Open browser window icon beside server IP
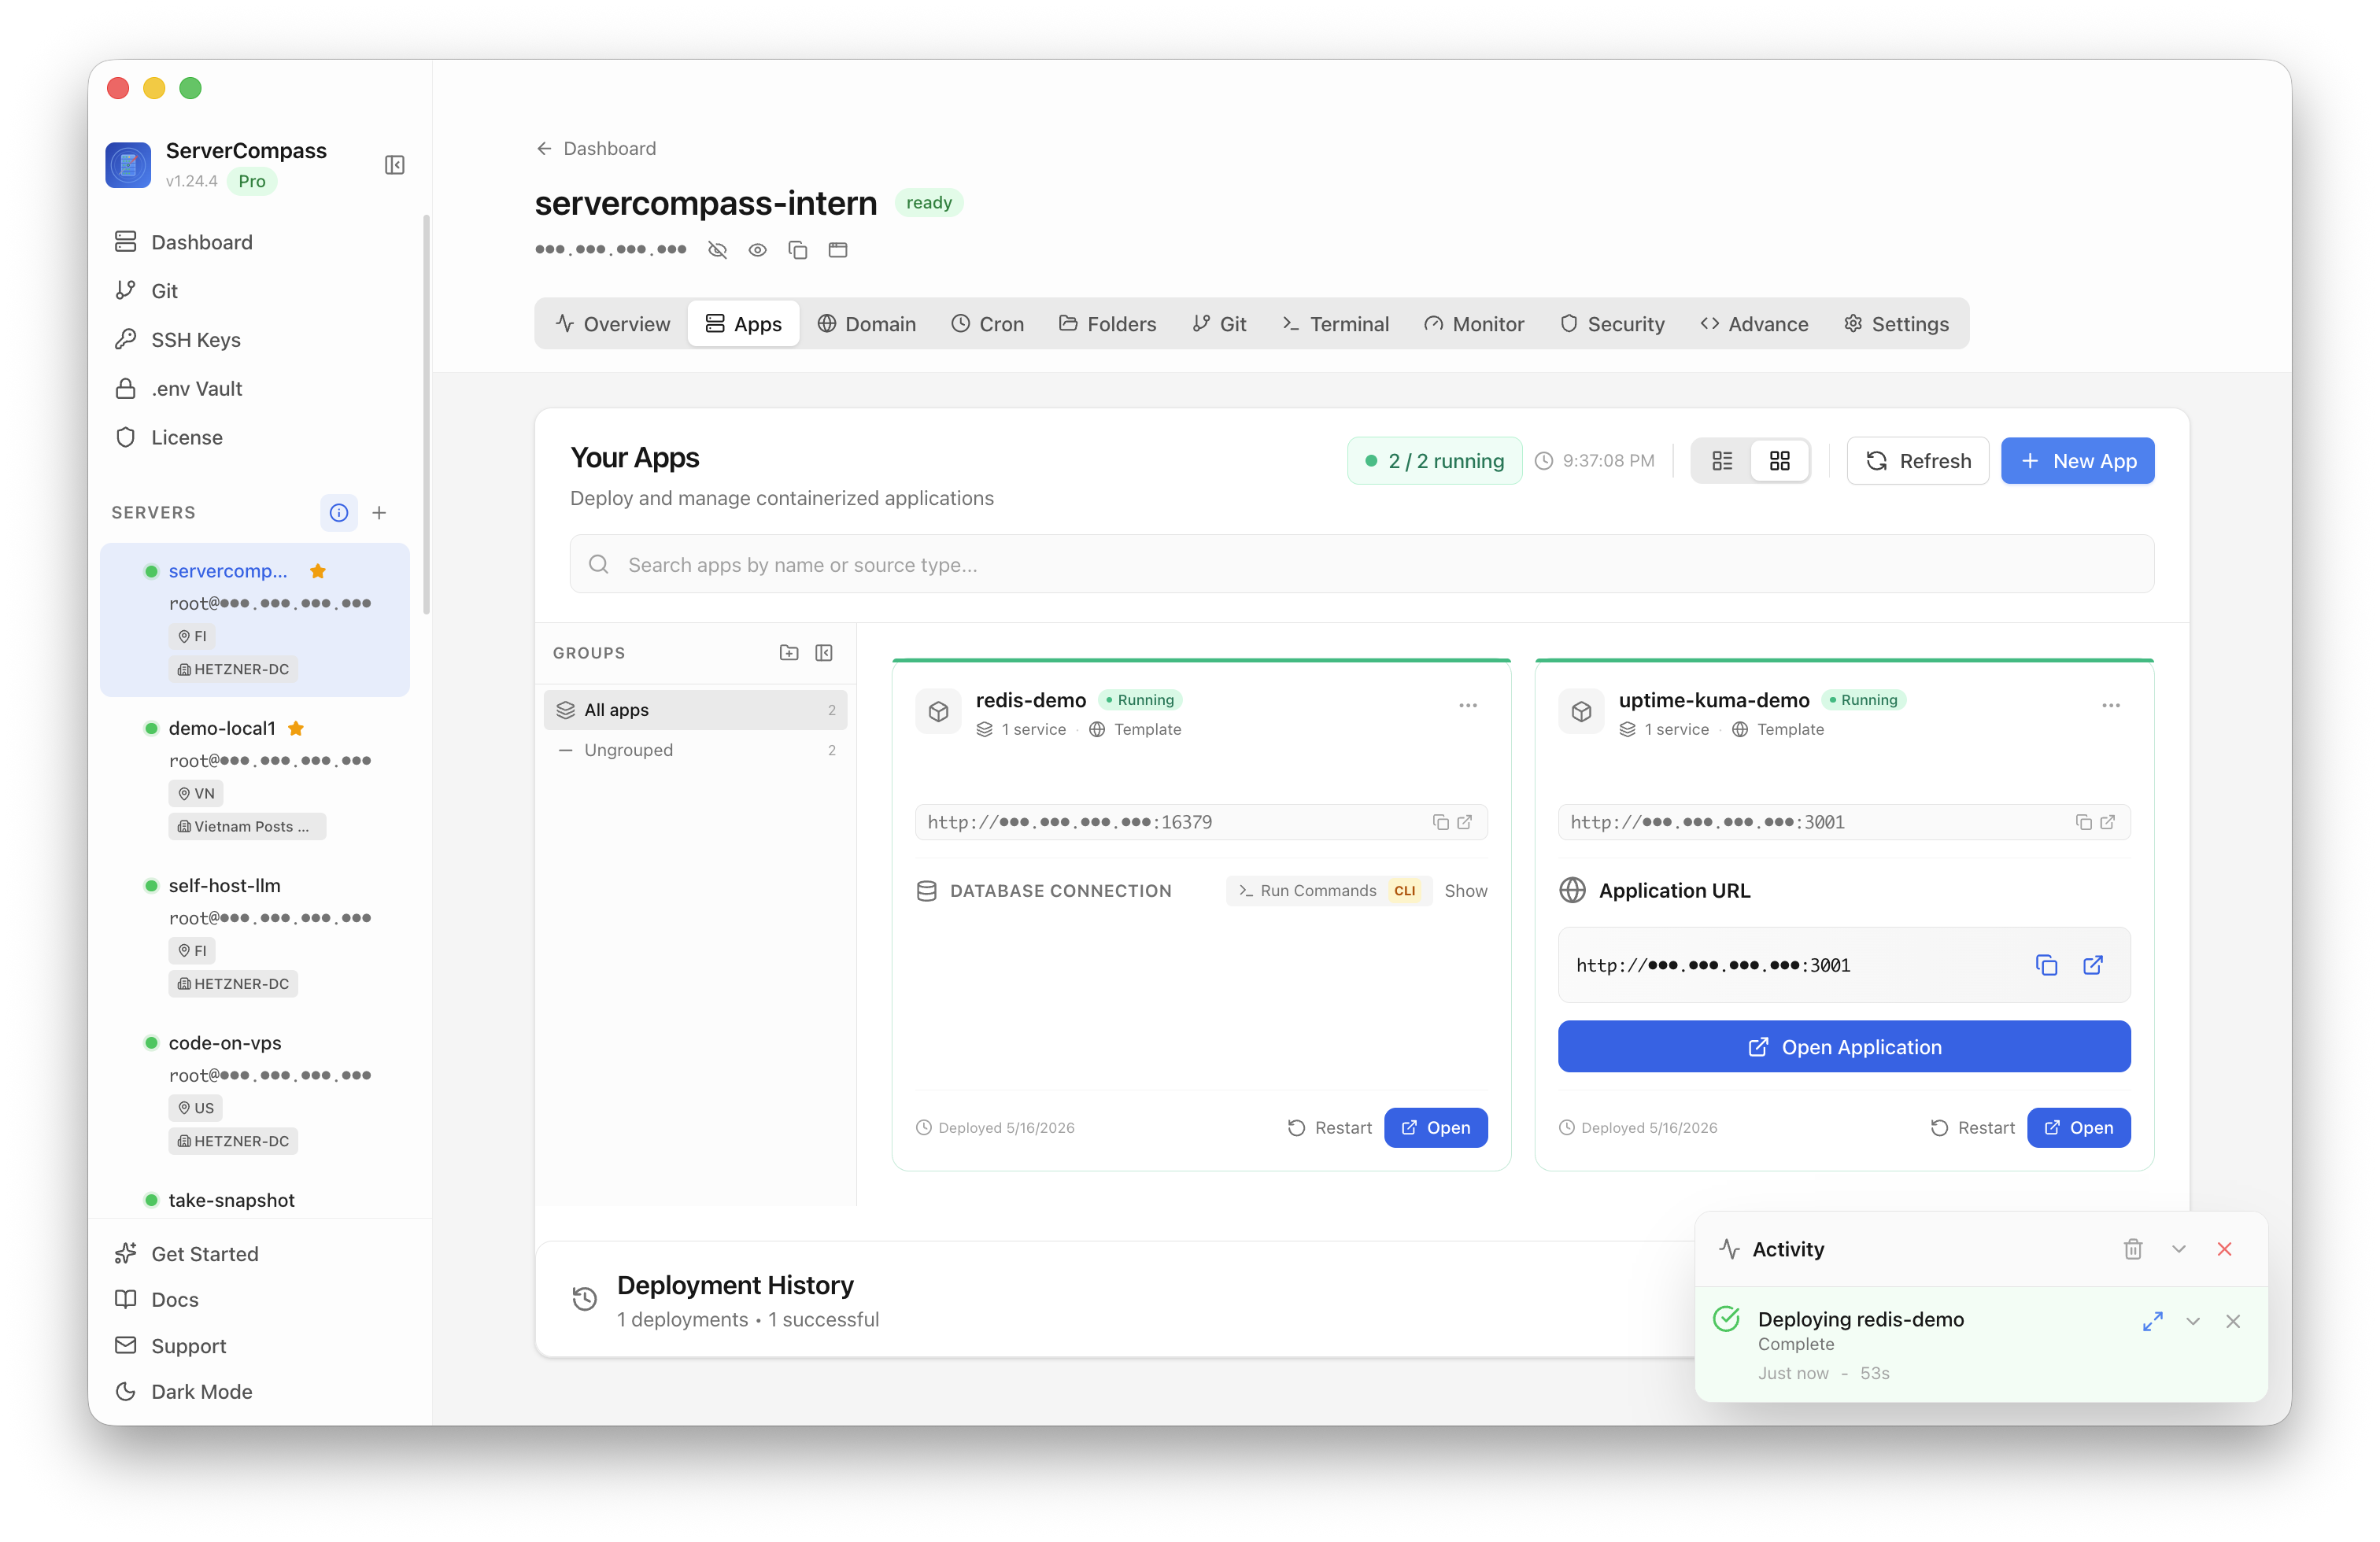Screen dimensions: 2380x1542 tap(838, 250)
